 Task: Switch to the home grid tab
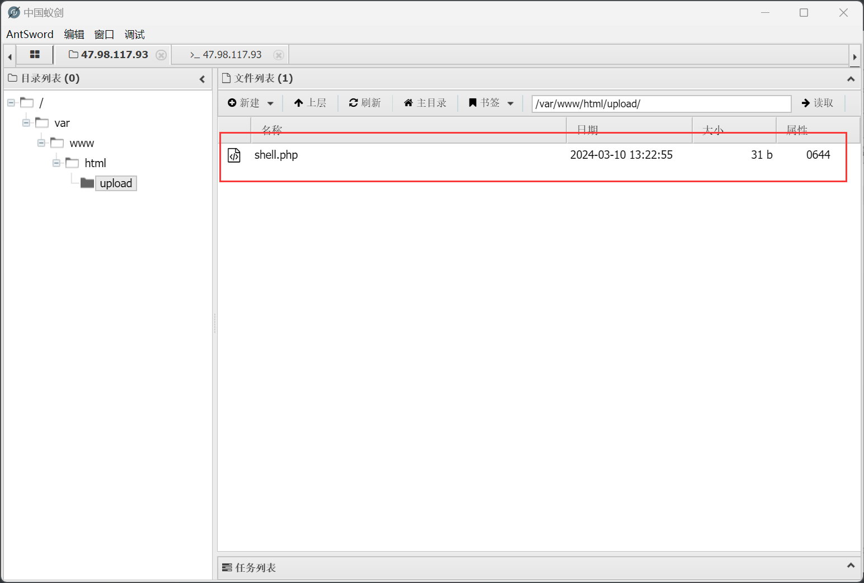35,54
